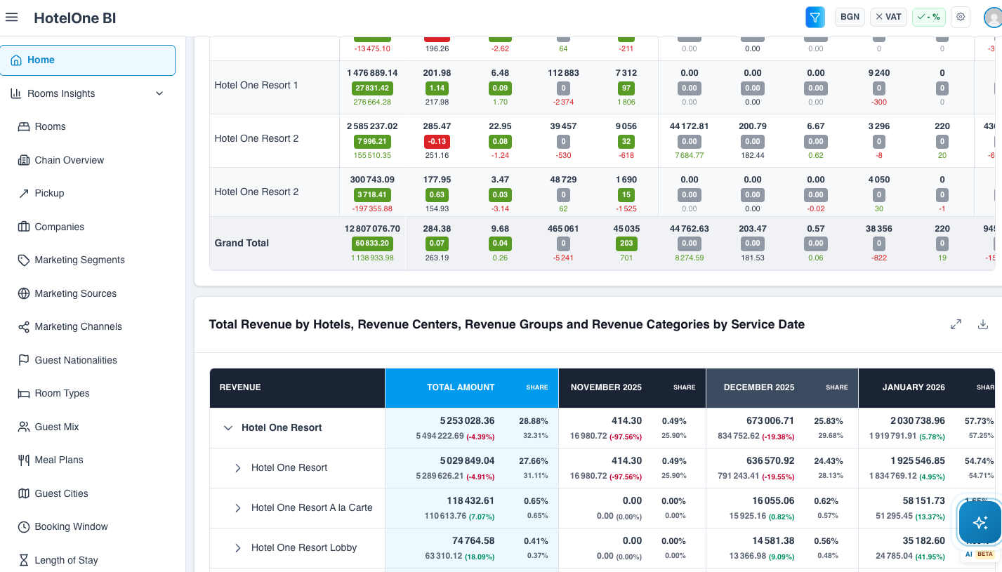1002x572 pixels.
Task: View Marketing Channels insights
Action: 79,326
